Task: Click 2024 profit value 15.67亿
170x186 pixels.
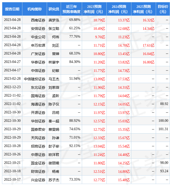Action: (124, 138)
